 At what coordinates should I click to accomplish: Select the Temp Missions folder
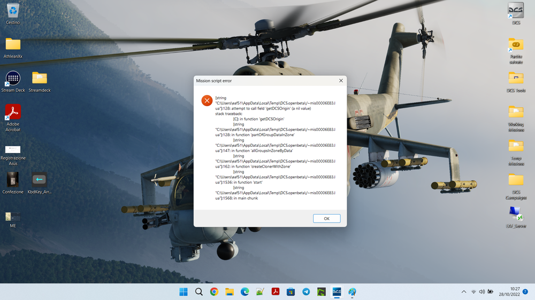[x=516, y=153]
